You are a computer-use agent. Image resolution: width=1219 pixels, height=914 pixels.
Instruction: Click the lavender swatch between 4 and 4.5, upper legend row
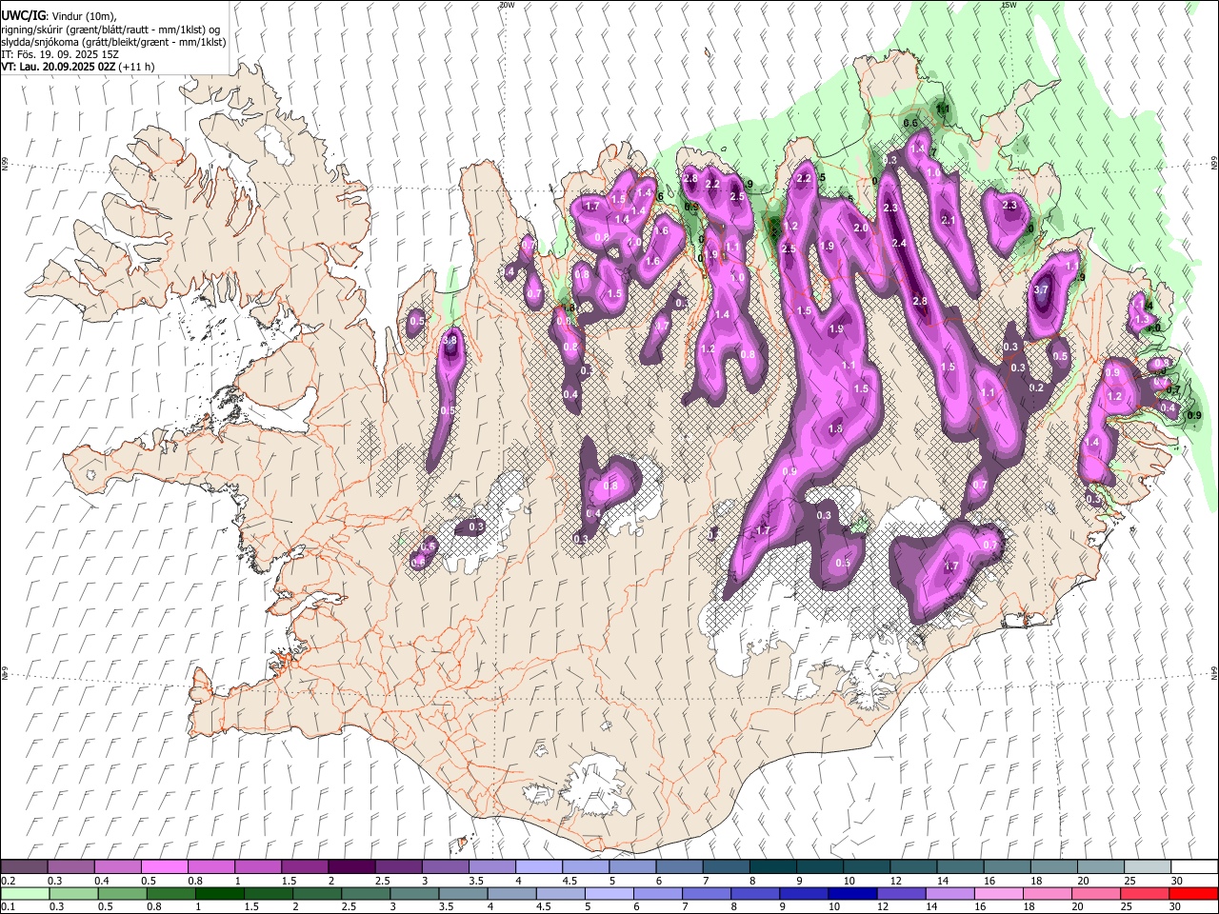pos(538,866)
